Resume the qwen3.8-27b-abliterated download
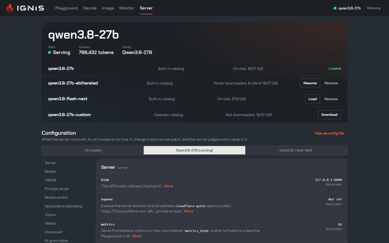389x243 pixels. (310, 83)
